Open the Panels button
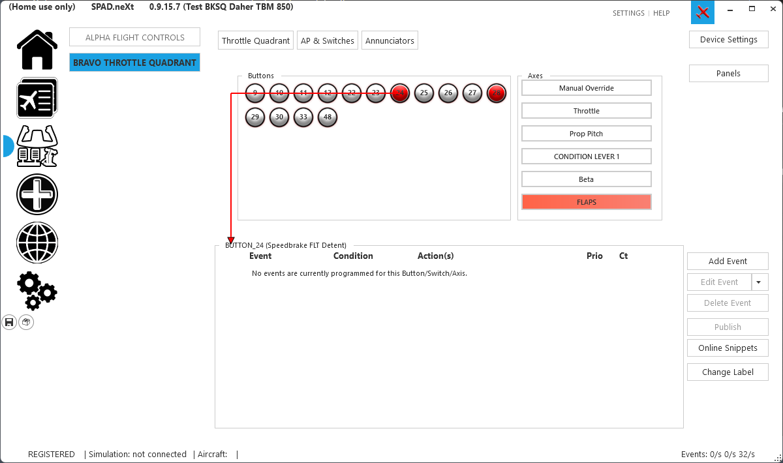 coord(729,73)
